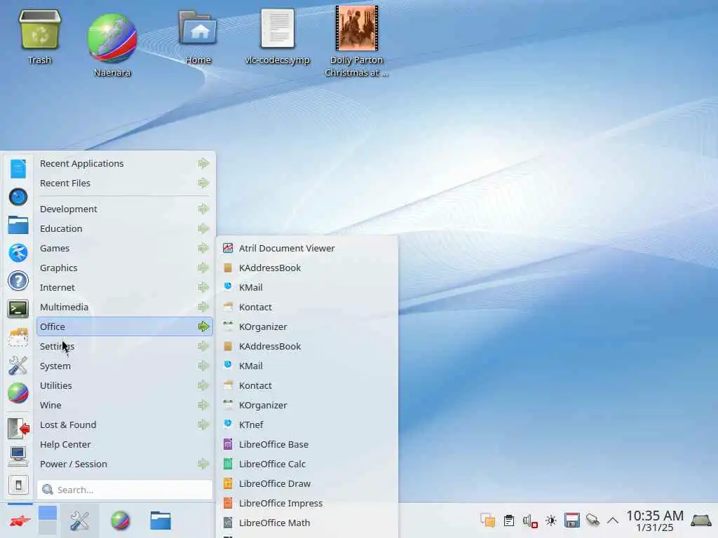This screenshot has height=538, width=718.
Task: Launch LibreOffice Math
Action: [x=307, y=523]
